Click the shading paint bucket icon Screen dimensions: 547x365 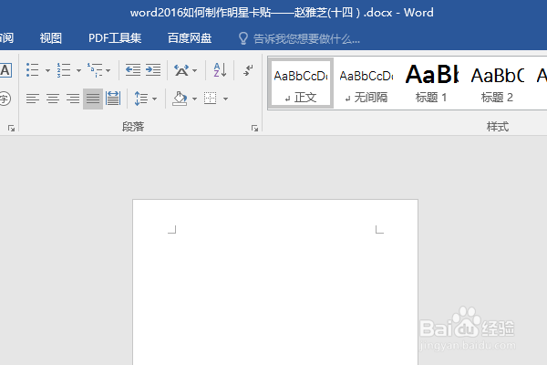pos(180,99)
